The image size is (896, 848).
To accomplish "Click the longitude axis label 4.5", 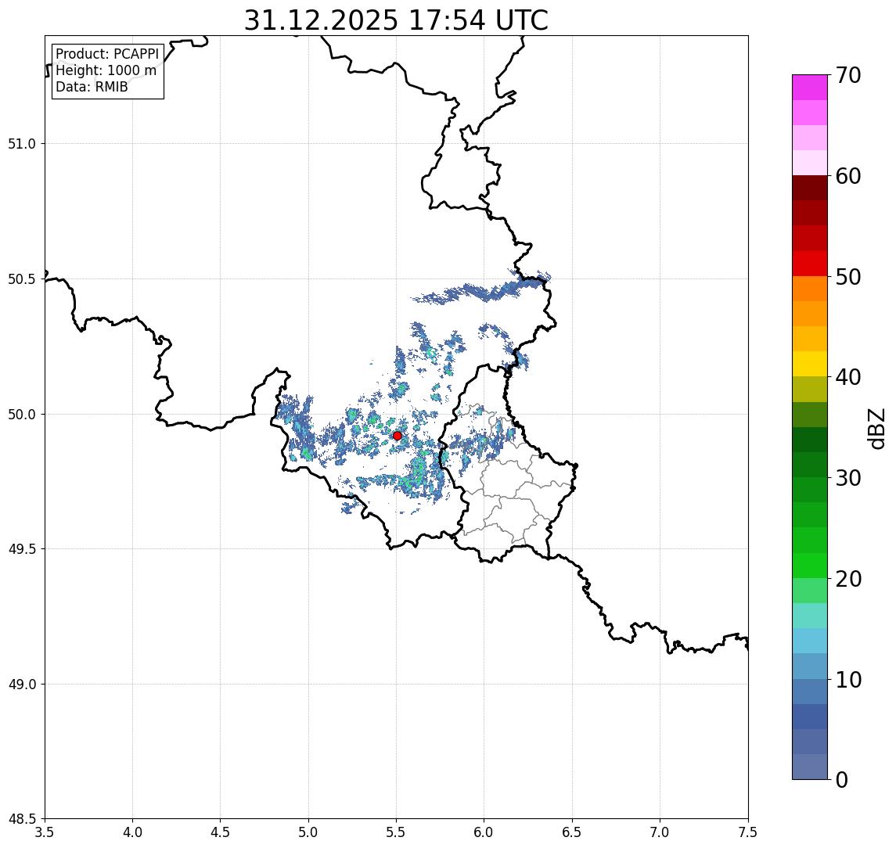I will (221, 832).
